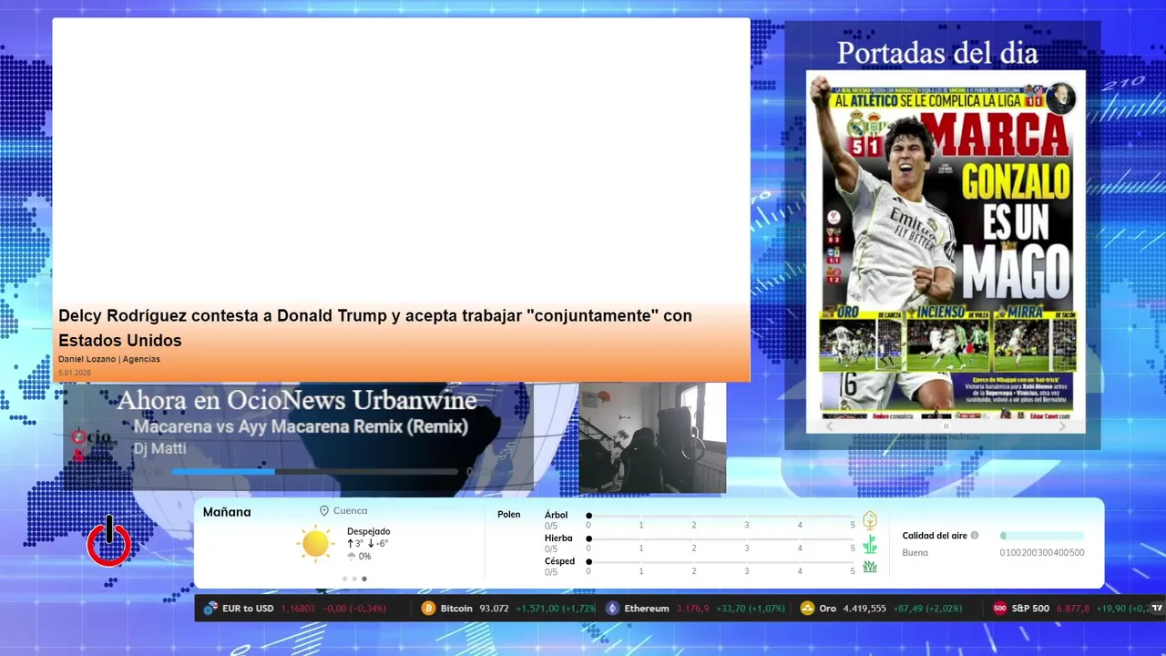The height and width of the screenshot is (656, 1166).
Task: Click the Césped pollen level slider
Action: [x=721, y=562]
